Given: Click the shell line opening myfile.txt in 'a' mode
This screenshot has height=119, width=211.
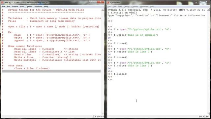Looking at the screenshot, I should click(x=142, y=63).
